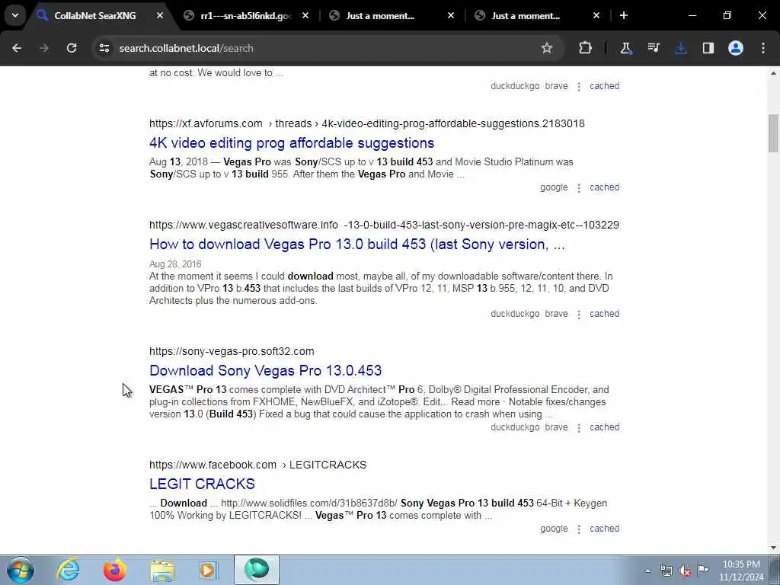The width and height of the screenshot is (780, 585).
Task: Click the scrollbar down arrow
Action: click(773, 548)
